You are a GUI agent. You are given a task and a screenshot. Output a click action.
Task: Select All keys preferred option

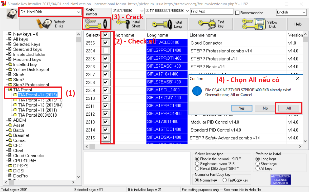click(x=258, y=168)
